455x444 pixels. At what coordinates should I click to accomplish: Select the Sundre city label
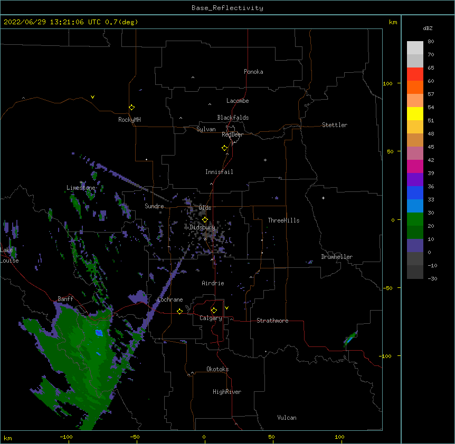pyautogui.click(x=154, y=206)
